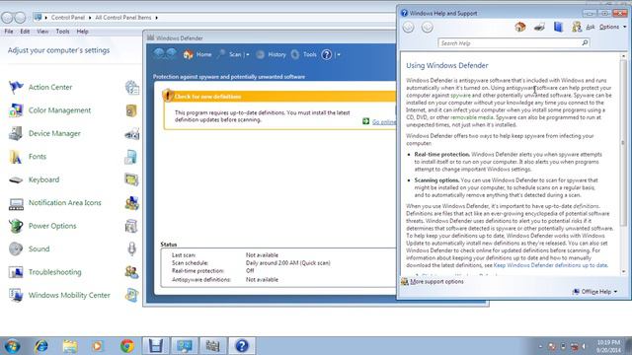Open Tools menu in Control Panel
This screenshot has width=632, height=355.
click(x=62, y=32)
